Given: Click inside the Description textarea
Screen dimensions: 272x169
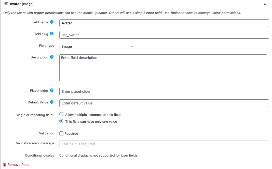Looking at the screenshot, I should [163, 68].
